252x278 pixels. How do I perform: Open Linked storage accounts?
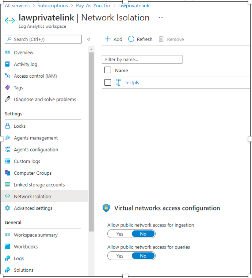click(39, 185)
